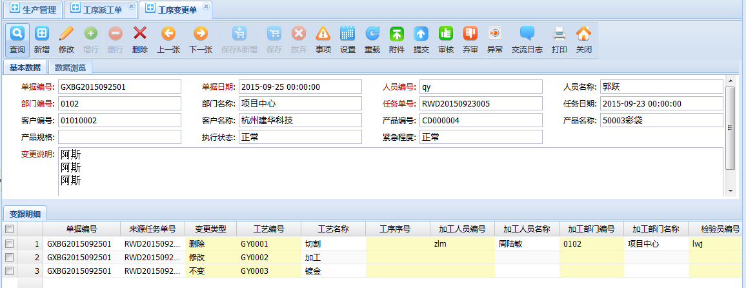The height and width of the screenshot is (288, 746).
Task: Click the 查询 search icon
Action: point(17,34)
